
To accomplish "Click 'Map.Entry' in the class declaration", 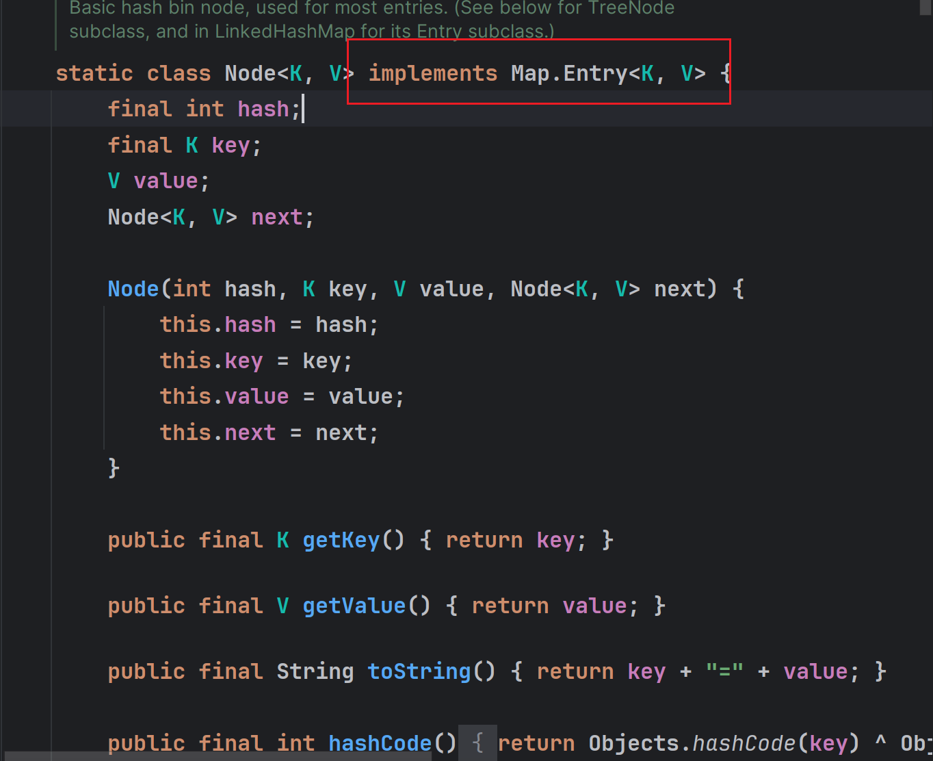I will click(569, 73).
